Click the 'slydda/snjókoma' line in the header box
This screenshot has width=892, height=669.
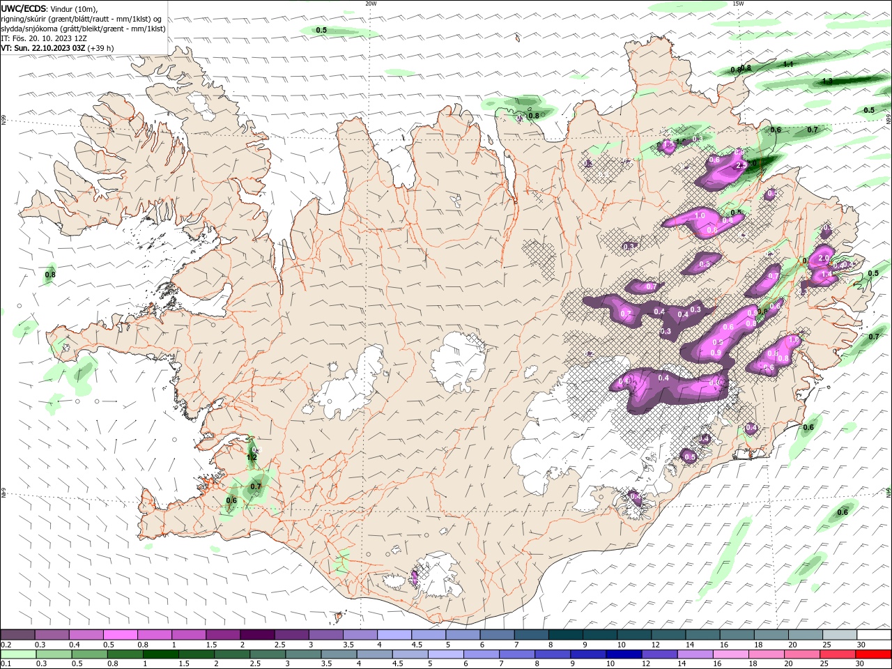pyautogui.click(x=84, y=29)
